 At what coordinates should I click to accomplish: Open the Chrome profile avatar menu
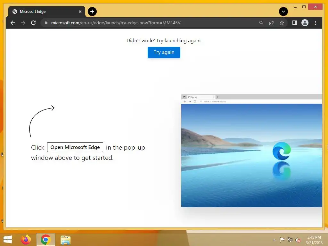[x=305, y=23]
